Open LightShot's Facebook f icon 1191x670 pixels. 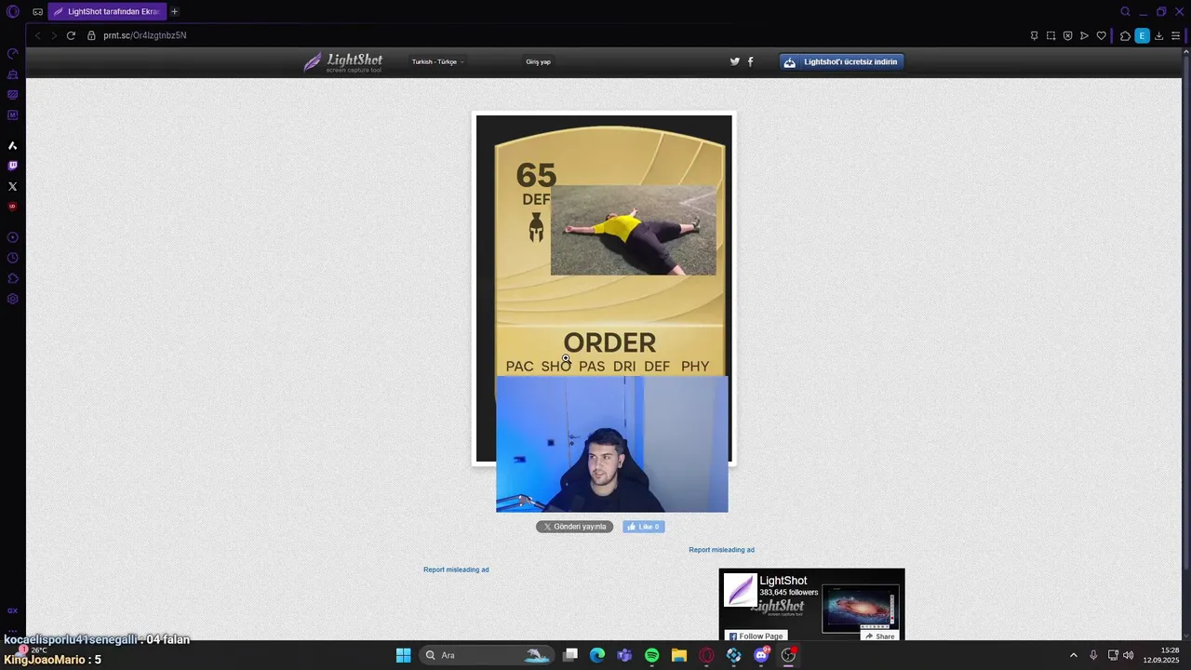coord(751,61)
